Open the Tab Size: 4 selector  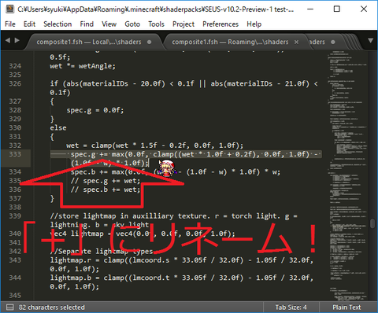(x=291, y=307)
